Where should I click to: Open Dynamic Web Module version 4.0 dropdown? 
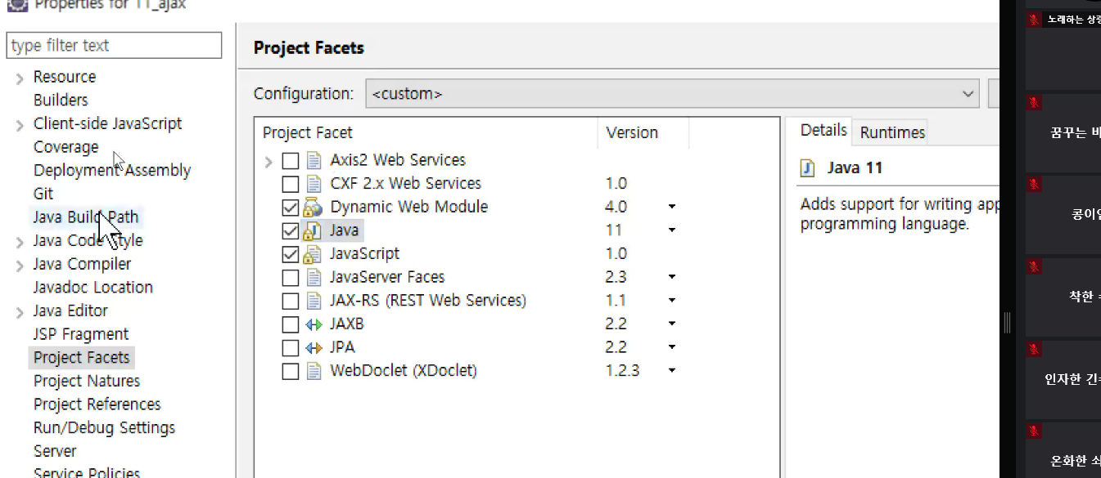pyautogui.click(x=672, y=208)
